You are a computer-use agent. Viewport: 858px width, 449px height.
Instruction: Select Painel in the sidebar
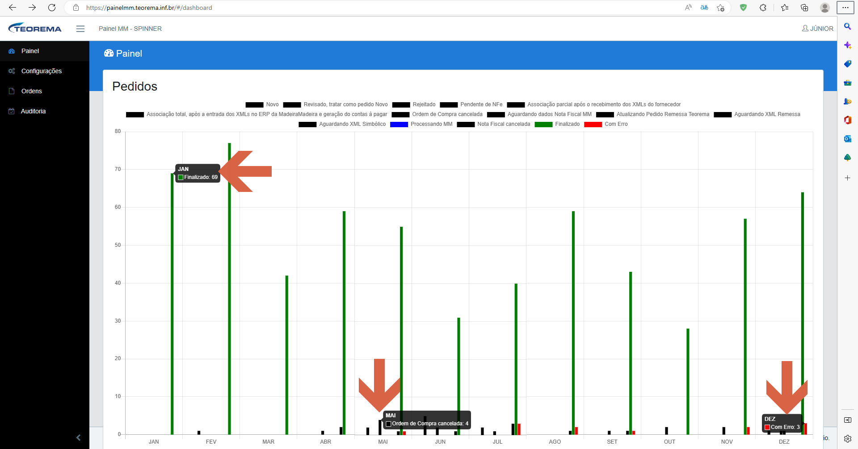click(45, 51)
